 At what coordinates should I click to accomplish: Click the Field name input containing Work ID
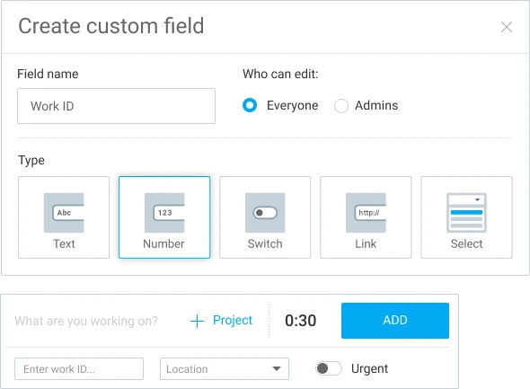coord(116,106)
